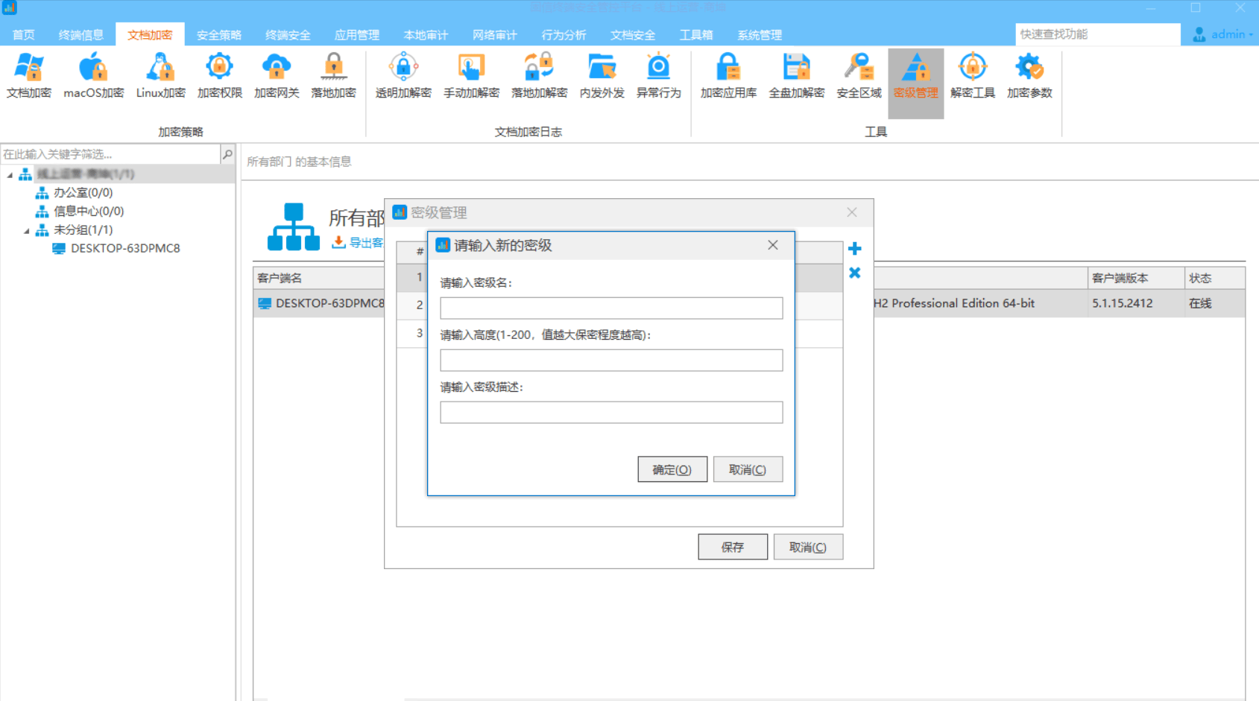Click the magnifier icon in filter box
1259x701 pixels.
click(x=227, y=154)
